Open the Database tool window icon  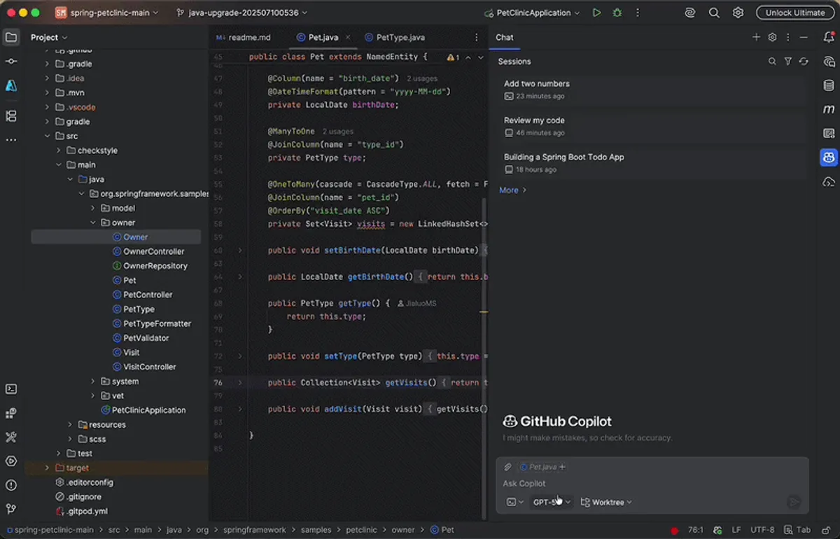pyautogui.click(x=829, y=85)
